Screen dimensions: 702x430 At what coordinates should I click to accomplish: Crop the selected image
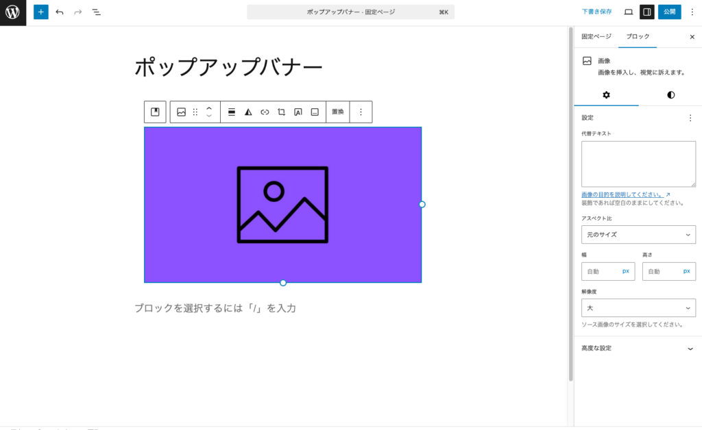click(x=281, y=112)
